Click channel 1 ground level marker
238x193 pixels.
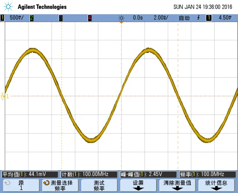point(3,96)
